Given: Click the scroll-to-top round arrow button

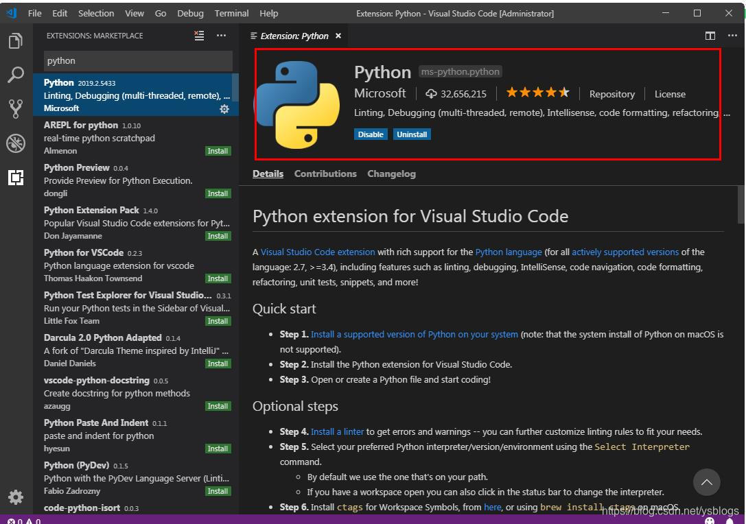Looking at the screenshot, I should [706, 482].
